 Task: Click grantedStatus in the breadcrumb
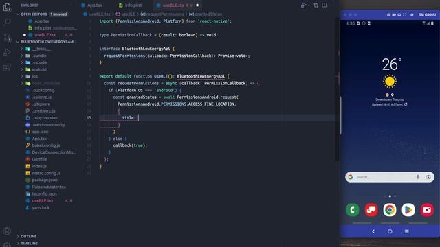click(208, 14)
